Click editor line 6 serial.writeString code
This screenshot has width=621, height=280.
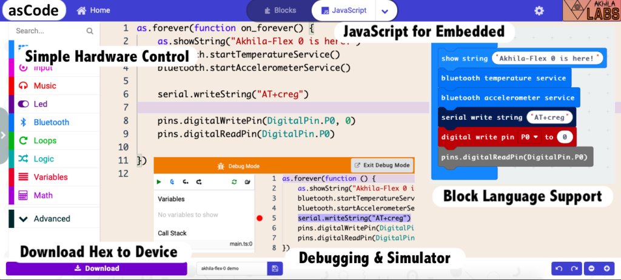pyautogui.click(x=233, y=94)
